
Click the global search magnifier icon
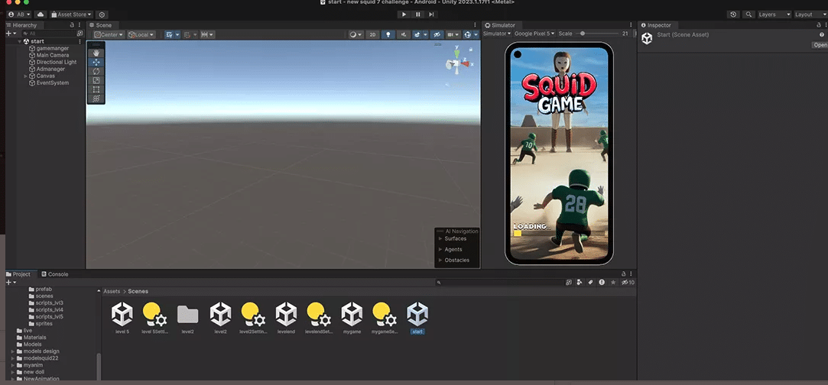[748, 15]
